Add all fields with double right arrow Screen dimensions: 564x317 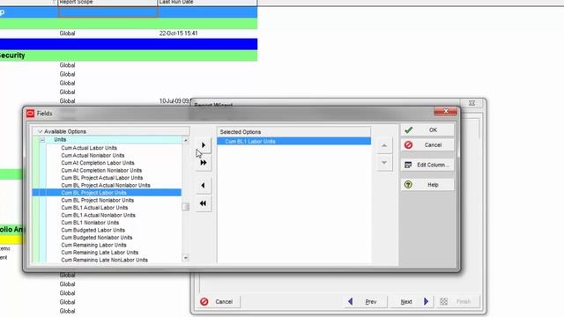[204, 163]
